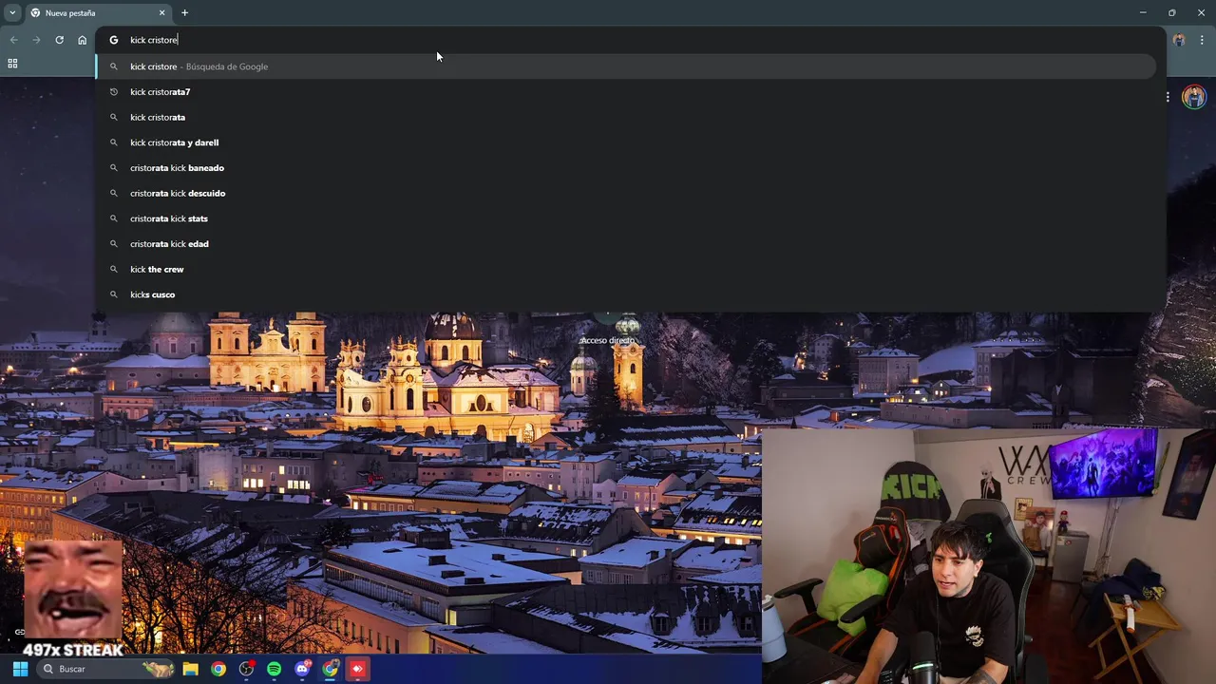The image size is (1216, 684).
Task: Open Spotify from taskbar
Action: (274, 669)
